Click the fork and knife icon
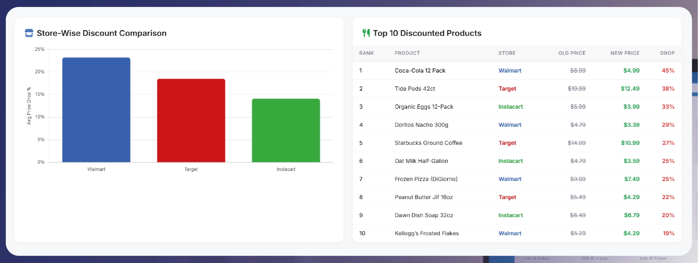 (x=366, y=33)
